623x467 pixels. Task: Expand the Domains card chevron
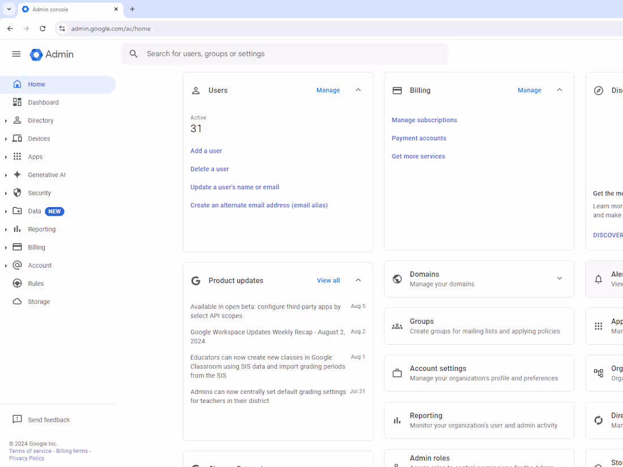coord(560,279)
